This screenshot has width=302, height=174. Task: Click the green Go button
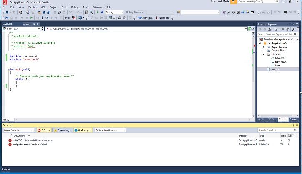[252, 29]
